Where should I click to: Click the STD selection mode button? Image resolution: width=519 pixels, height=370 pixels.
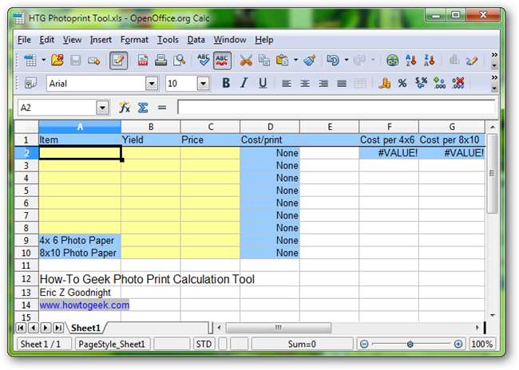(204, 344)
